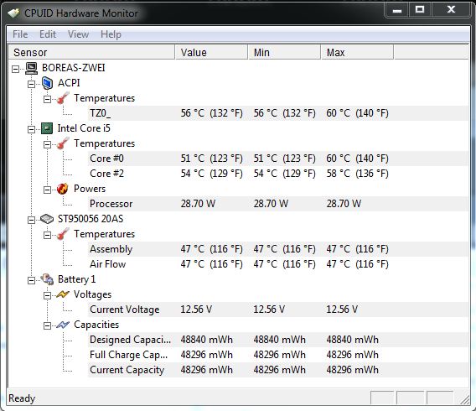
Task: Click the Powers flame icon
Action: (x=63, y=189)
